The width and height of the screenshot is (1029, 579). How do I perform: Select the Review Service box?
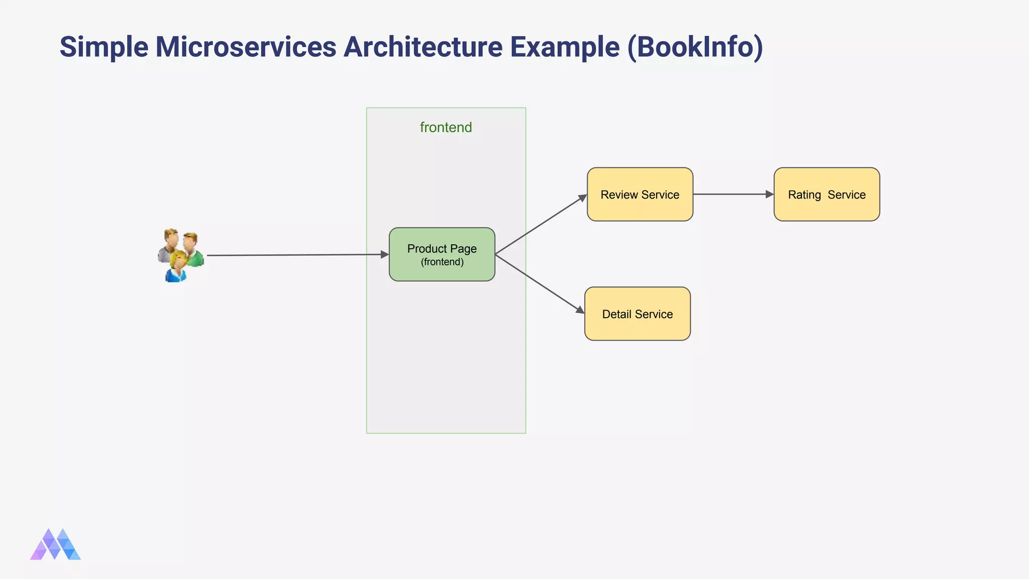[640, 195]
